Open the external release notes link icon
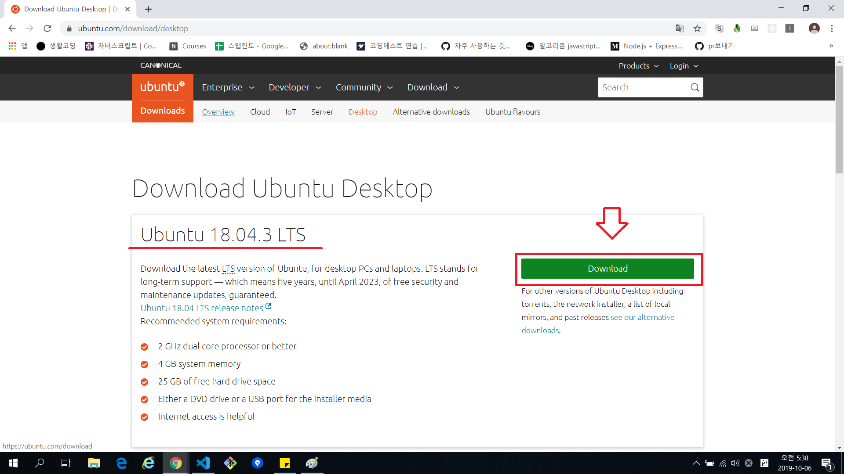 [269, 306]
